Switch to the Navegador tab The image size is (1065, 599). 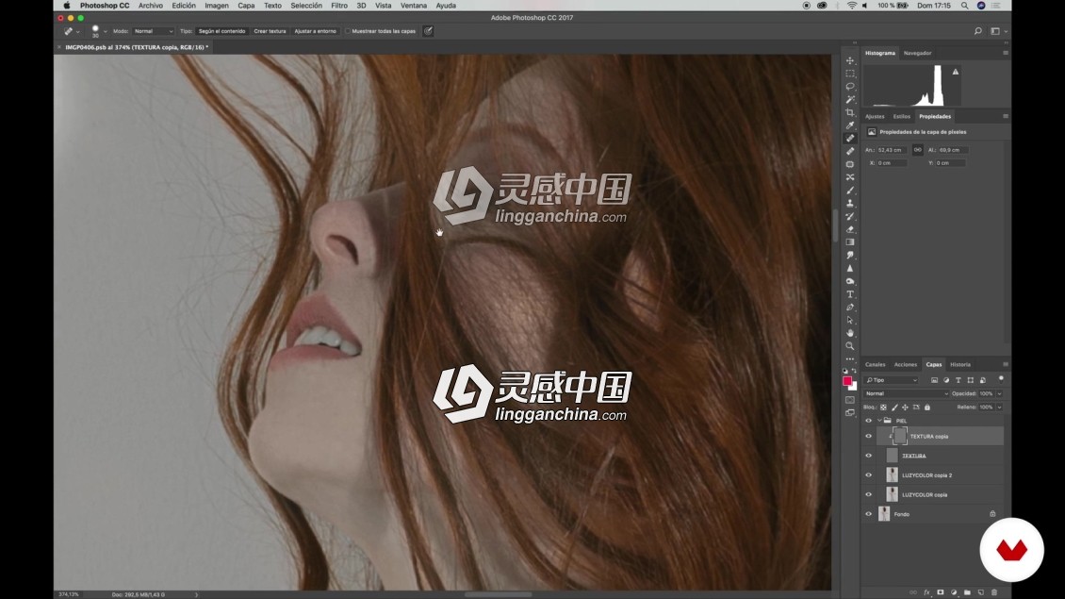pos(917,53)
